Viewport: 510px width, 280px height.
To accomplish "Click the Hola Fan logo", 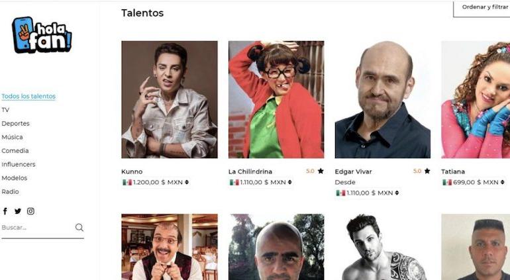I will pyautogui.click(x=42, y=35).
